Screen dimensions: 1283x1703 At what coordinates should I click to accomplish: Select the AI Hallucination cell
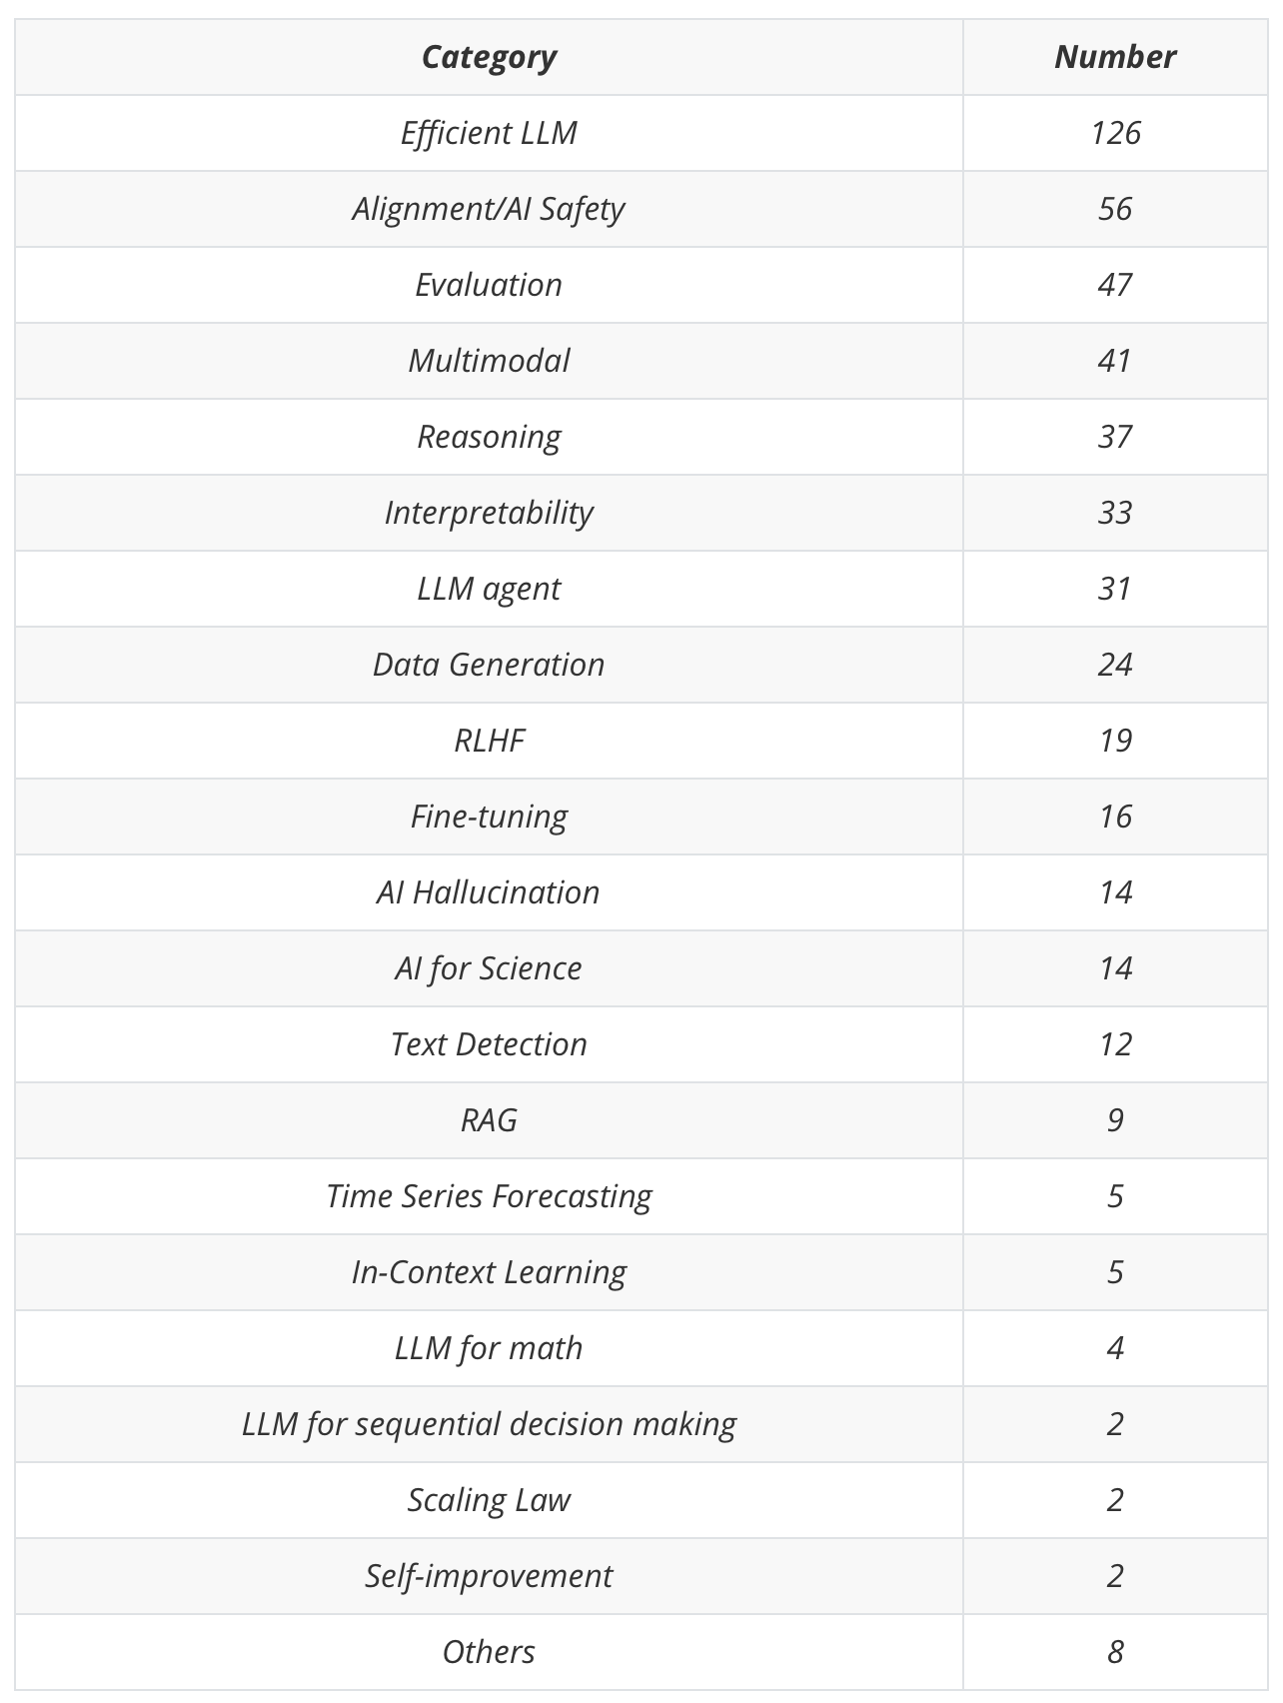coord(489,892)
